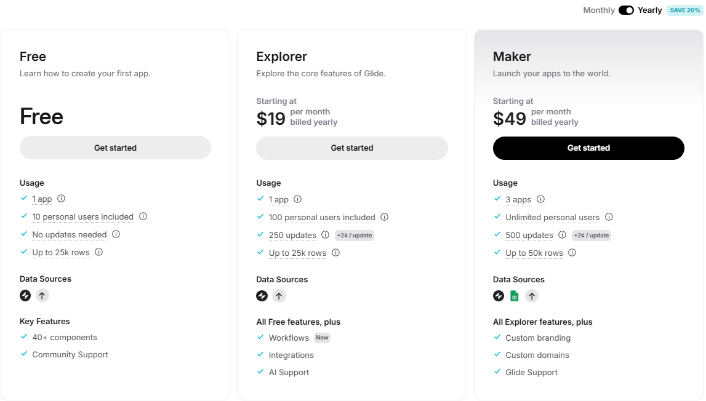Click Get started on the Maker plan
706x401 pixels.
coord(588,148)
